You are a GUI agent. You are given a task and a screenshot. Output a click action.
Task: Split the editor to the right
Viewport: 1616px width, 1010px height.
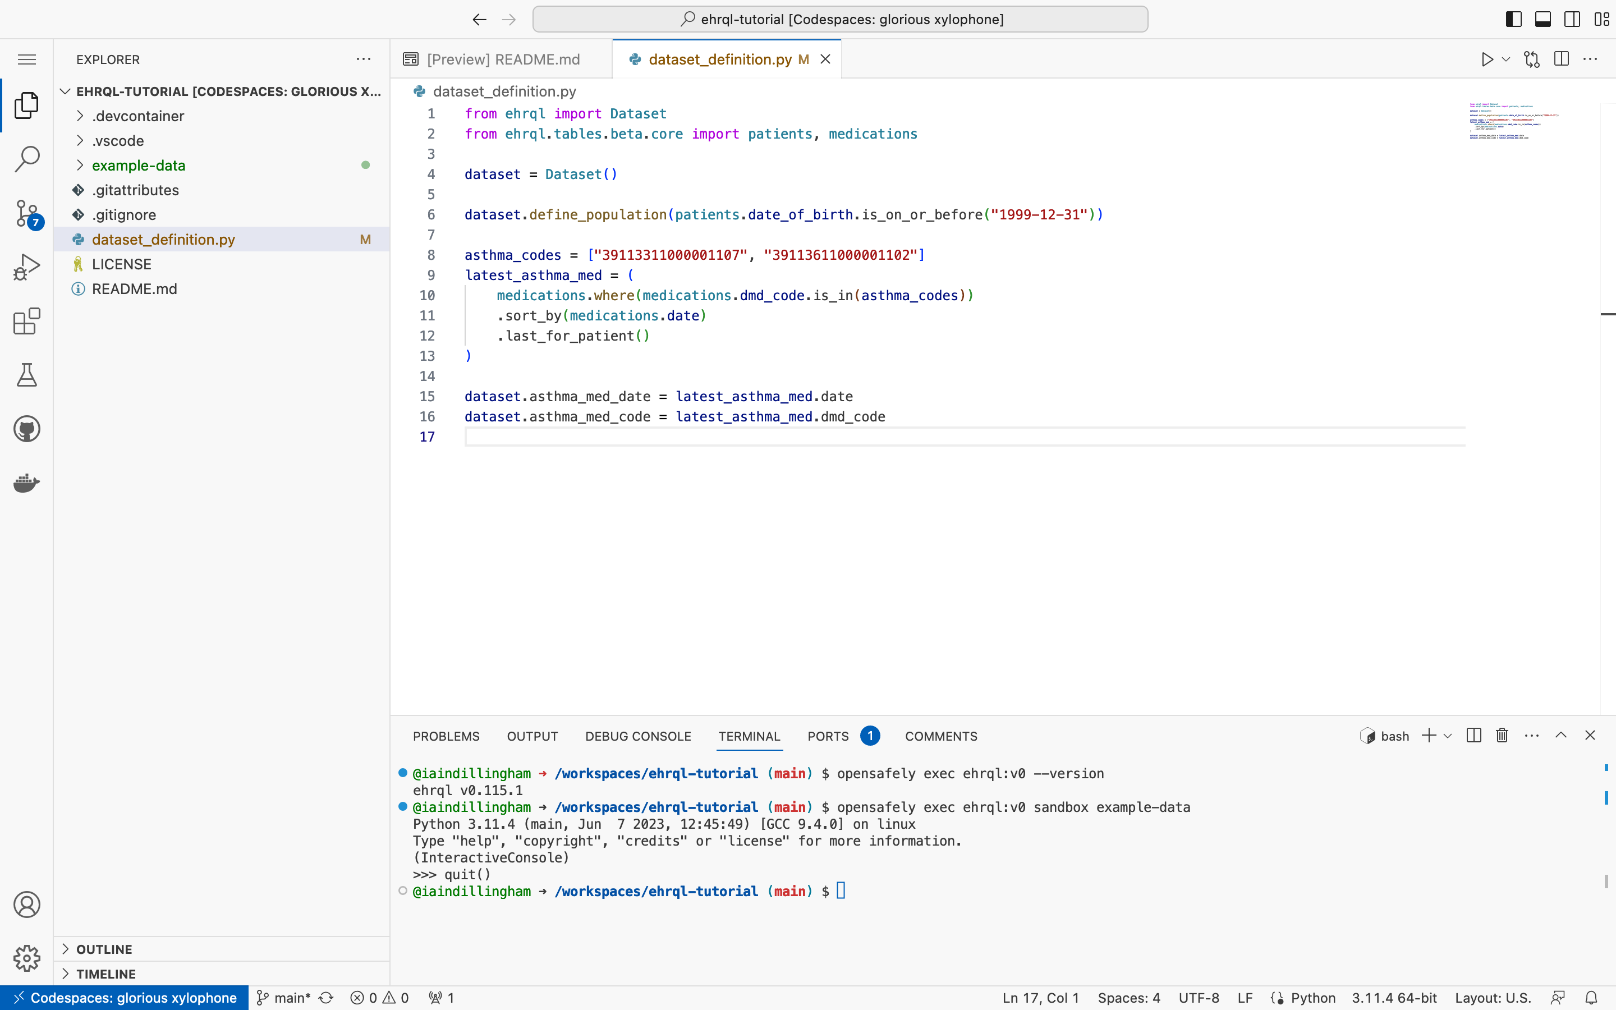coord(1561,59)
